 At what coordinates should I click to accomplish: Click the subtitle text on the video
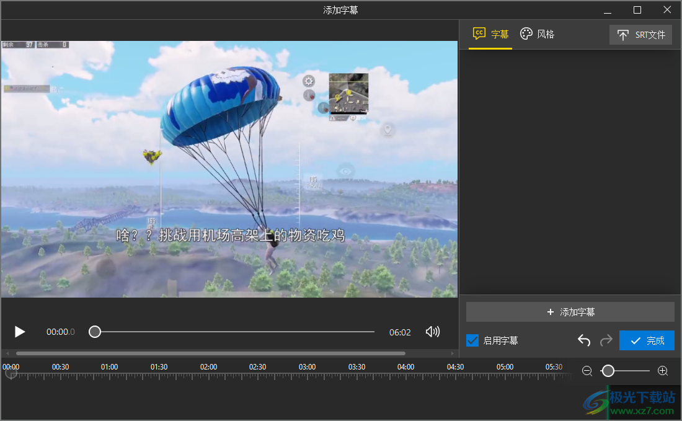[230, 235]
